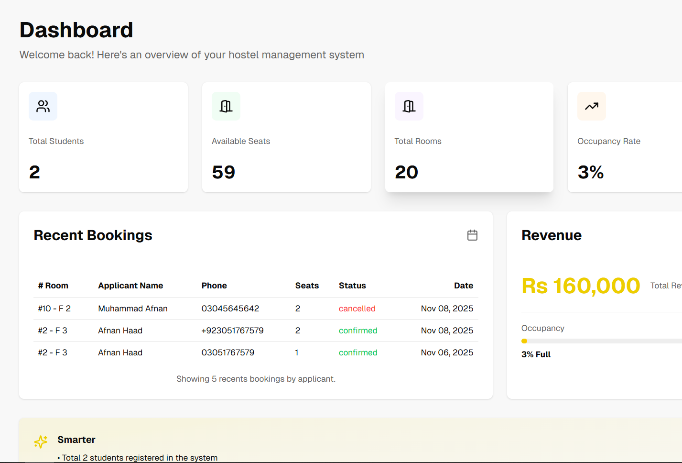Click the Date column header

pyautogui.click(x=463, y=286)
